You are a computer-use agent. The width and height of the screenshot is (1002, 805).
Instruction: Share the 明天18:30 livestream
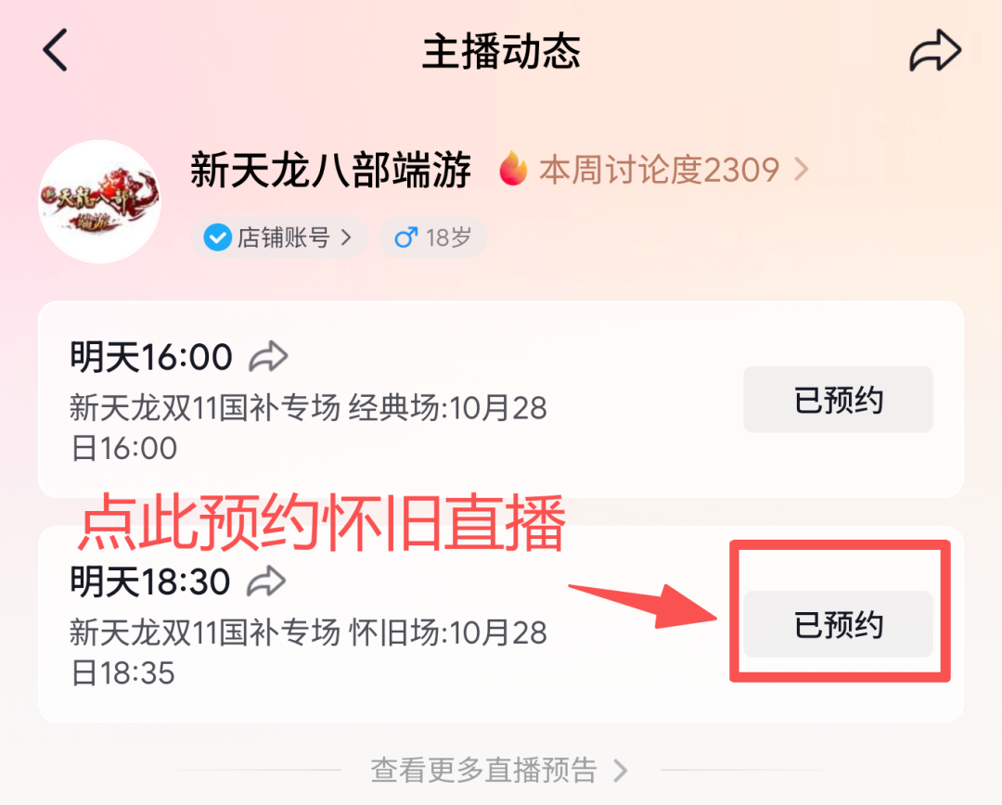coord(266,581)
